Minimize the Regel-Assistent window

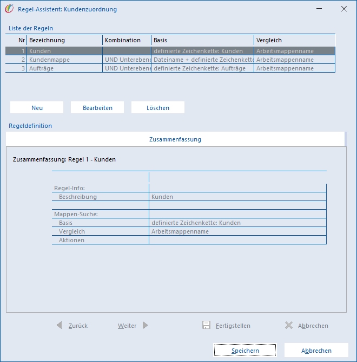pos(319,9)
